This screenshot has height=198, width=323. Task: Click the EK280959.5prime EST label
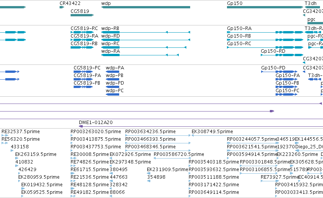[39, 177]
